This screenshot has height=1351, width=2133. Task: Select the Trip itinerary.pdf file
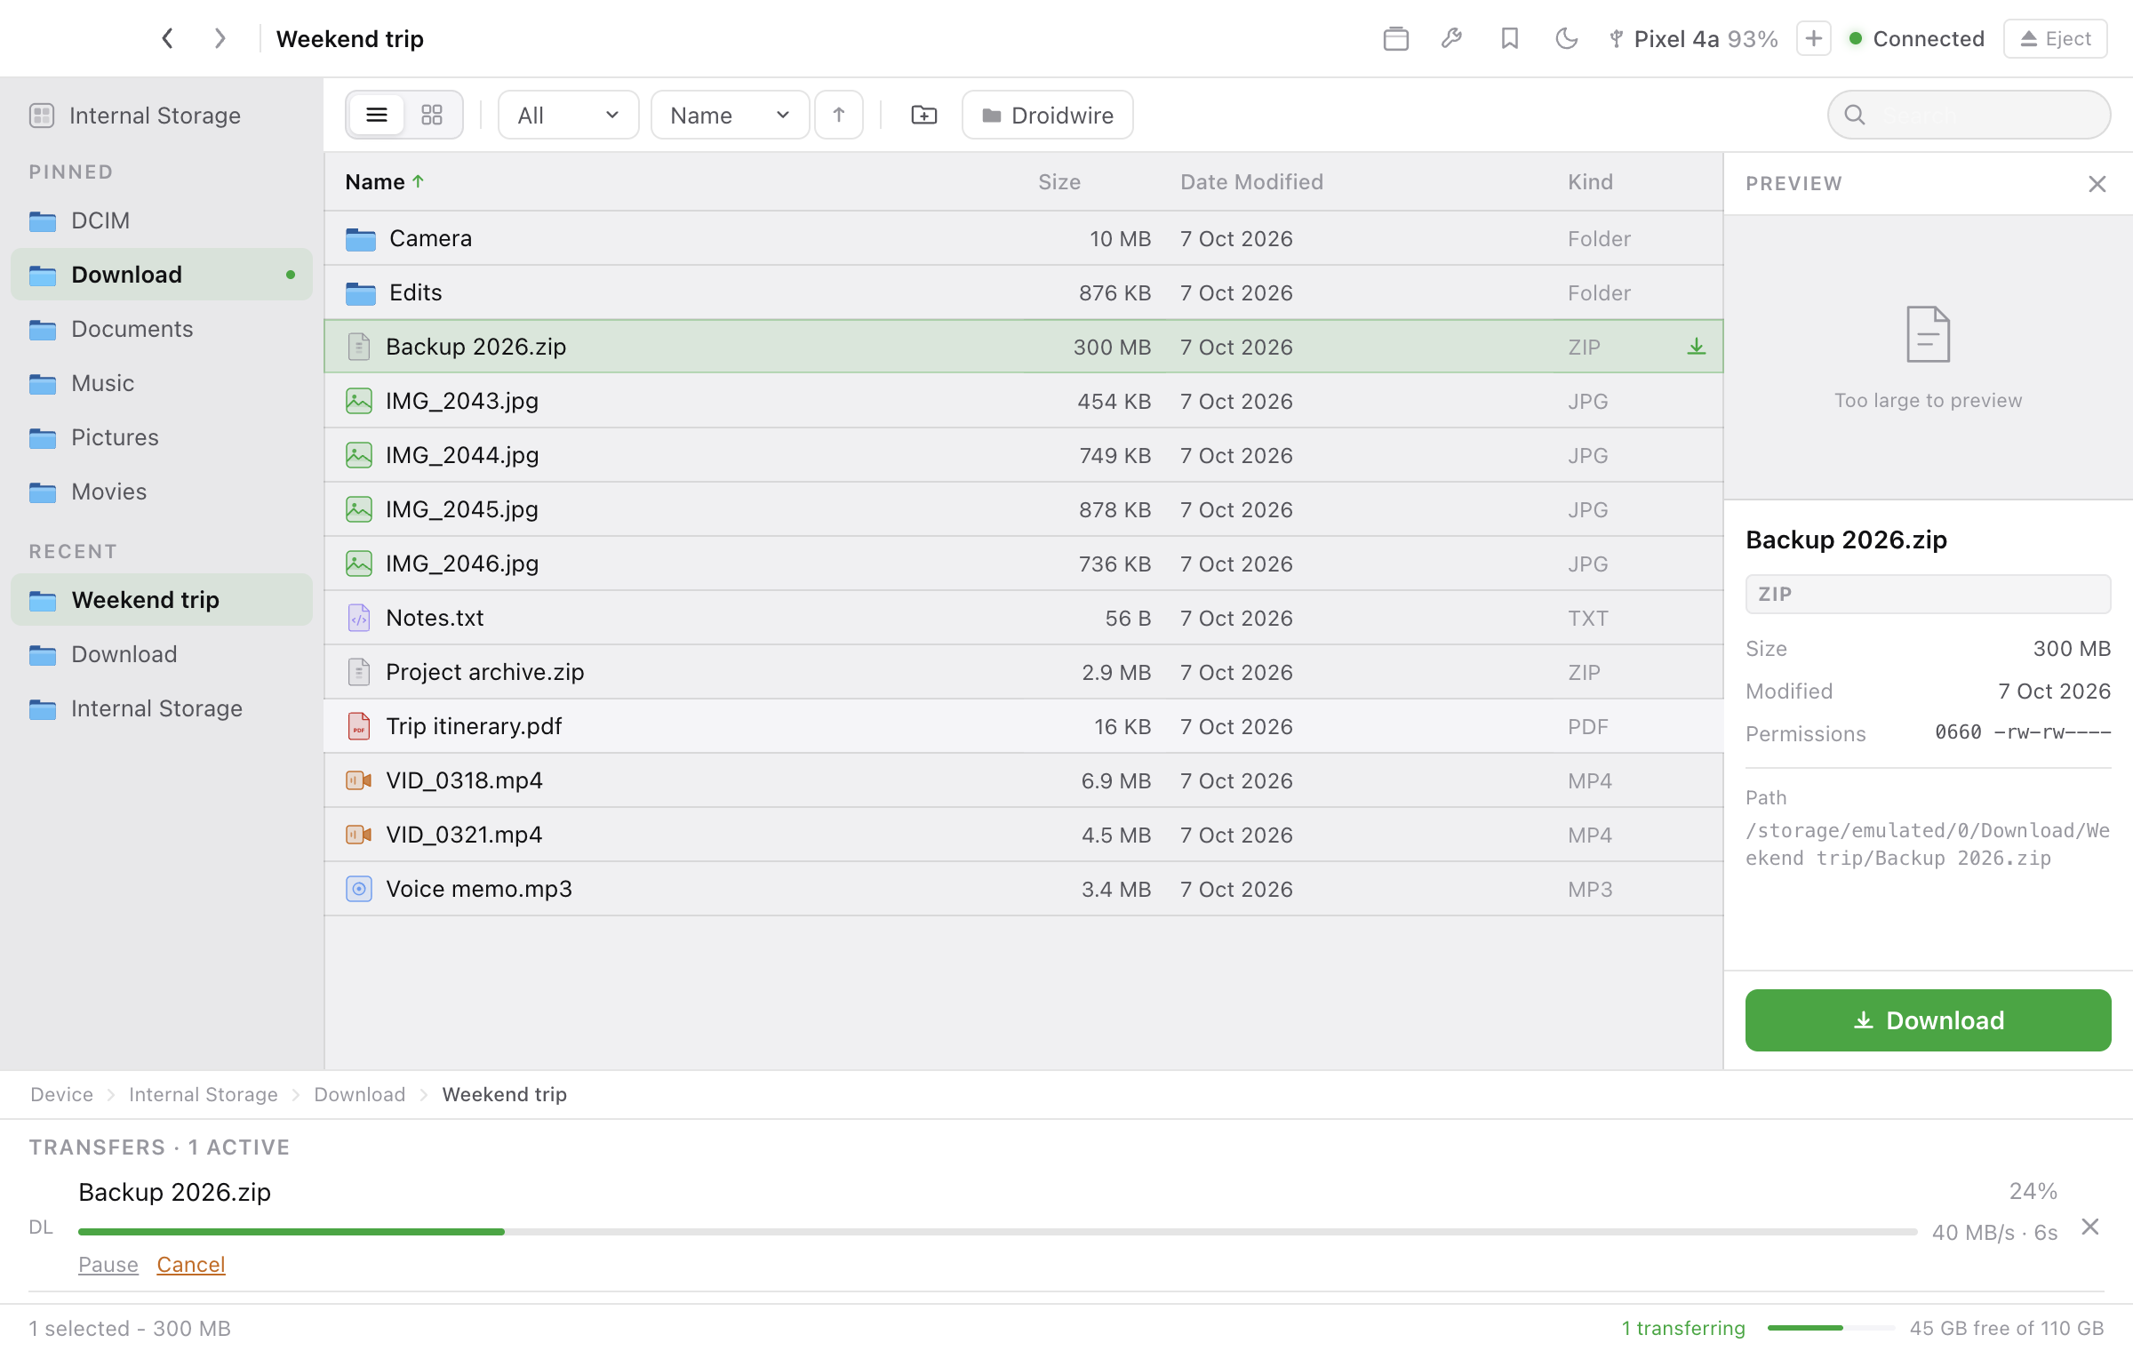(1024, 726)
